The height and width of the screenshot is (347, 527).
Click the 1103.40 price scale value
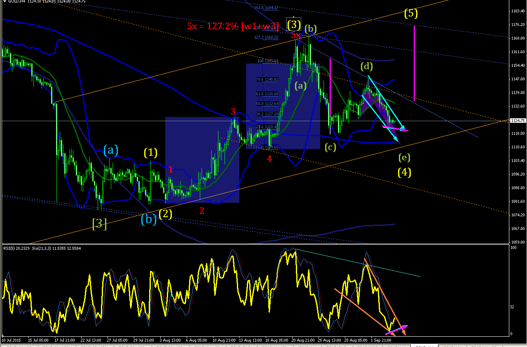[517, 161]
